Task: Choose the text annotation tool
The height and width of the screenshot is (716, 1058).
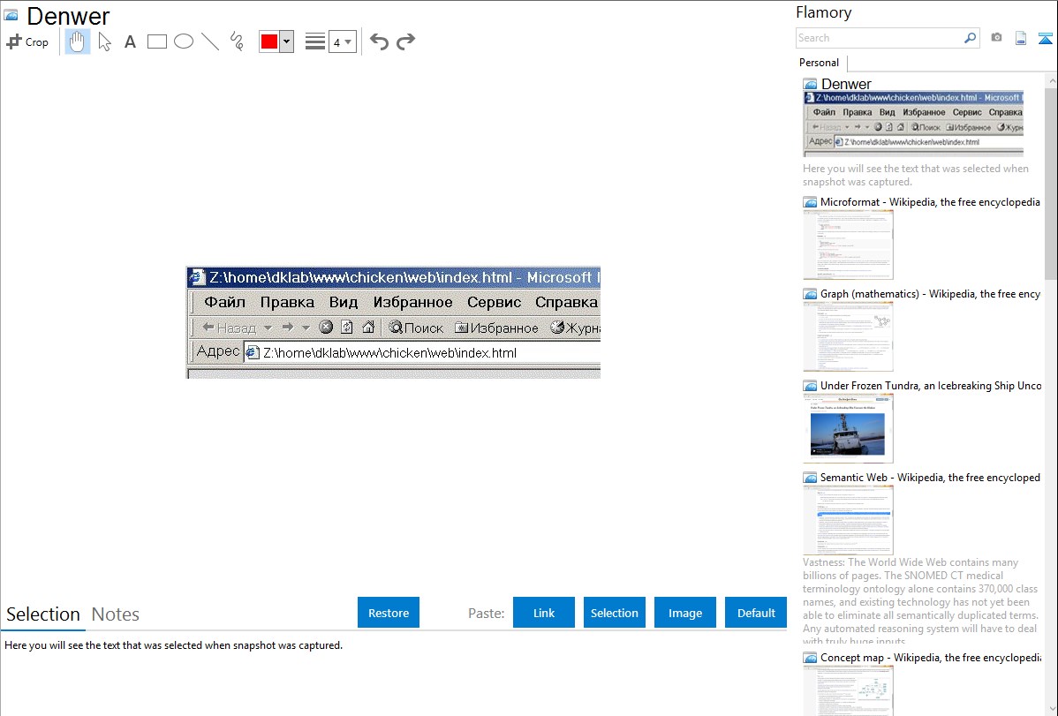Action: click(130, 42)
